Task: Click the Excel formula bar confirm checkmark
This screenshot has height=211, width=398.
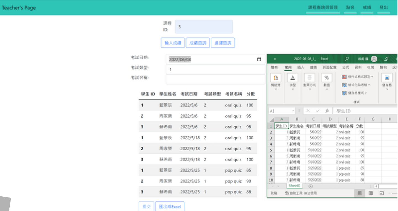Action: pyautogui.click(x=318, y=111)
